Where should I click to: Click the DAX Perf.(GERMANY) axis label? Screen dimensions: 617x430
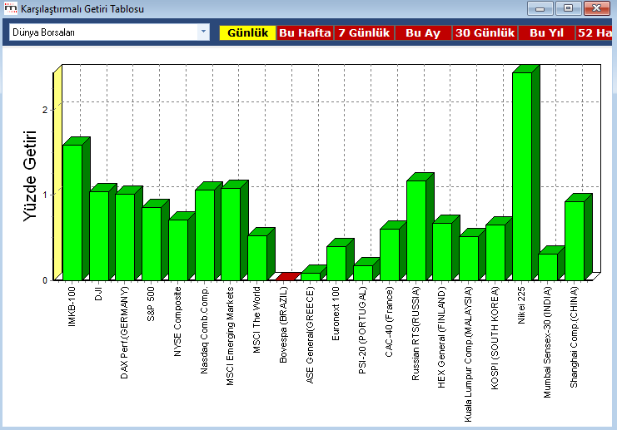coord(124,333)
